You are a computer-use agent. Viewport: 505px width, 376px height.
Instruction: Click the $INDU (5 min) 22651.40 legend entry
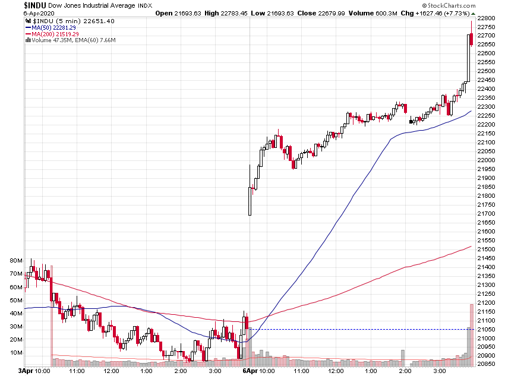tap(74, 21)
